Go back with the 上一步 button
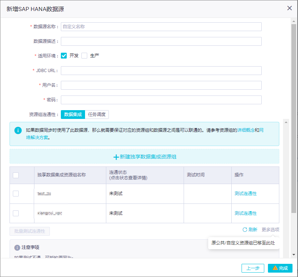298x277 pixels. click(253, 268)
